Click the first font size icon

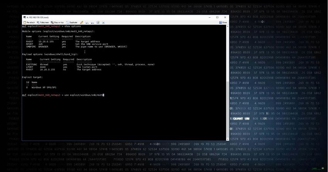pyautogui.click(x=87, y=23)
